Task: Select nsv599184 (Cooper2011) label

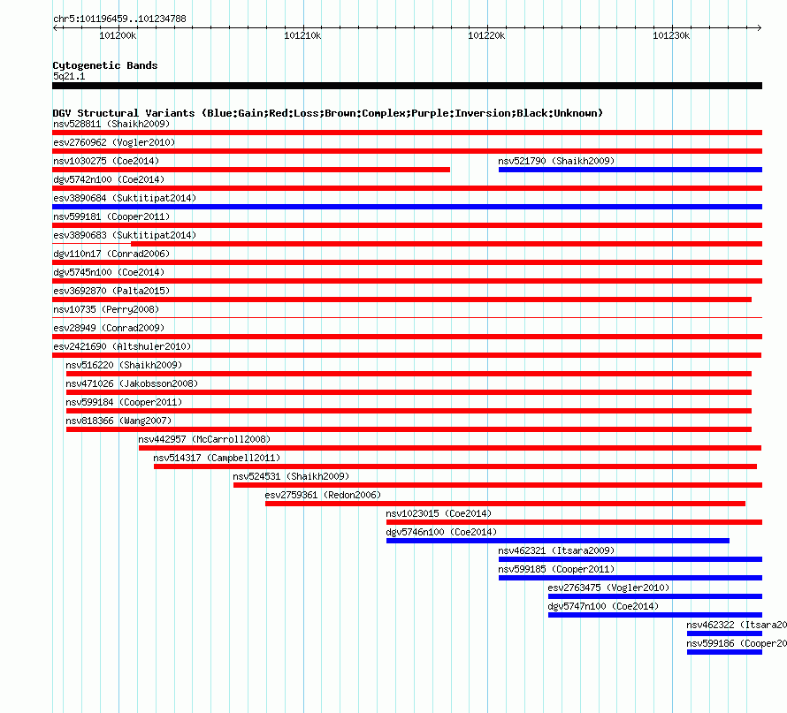Action: tap(124, 402)
